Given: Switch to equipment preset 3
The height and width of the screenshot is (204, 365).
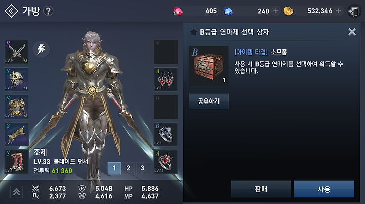Looking at the screenshot, I should coord(142,168).
